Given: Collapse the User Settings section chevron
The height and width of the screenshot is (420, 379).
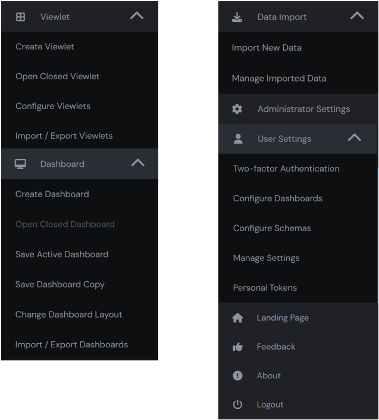Looking at the screenshot, I should coord(355,138).
